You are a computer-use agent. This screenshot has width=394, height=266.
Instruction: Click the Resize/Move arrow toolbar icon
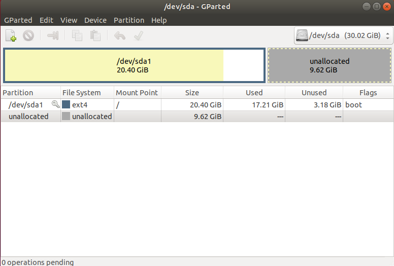click(53, 35)
